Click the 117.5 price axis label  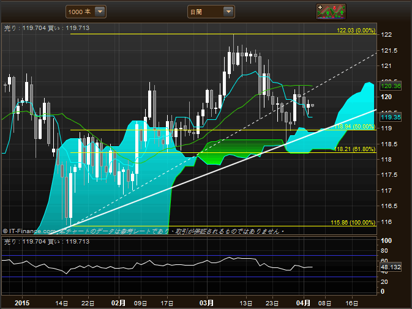[389, 175]
